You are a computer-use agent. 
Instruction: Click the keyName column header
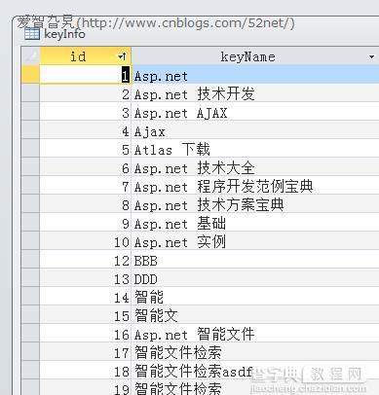coord(255,56)
